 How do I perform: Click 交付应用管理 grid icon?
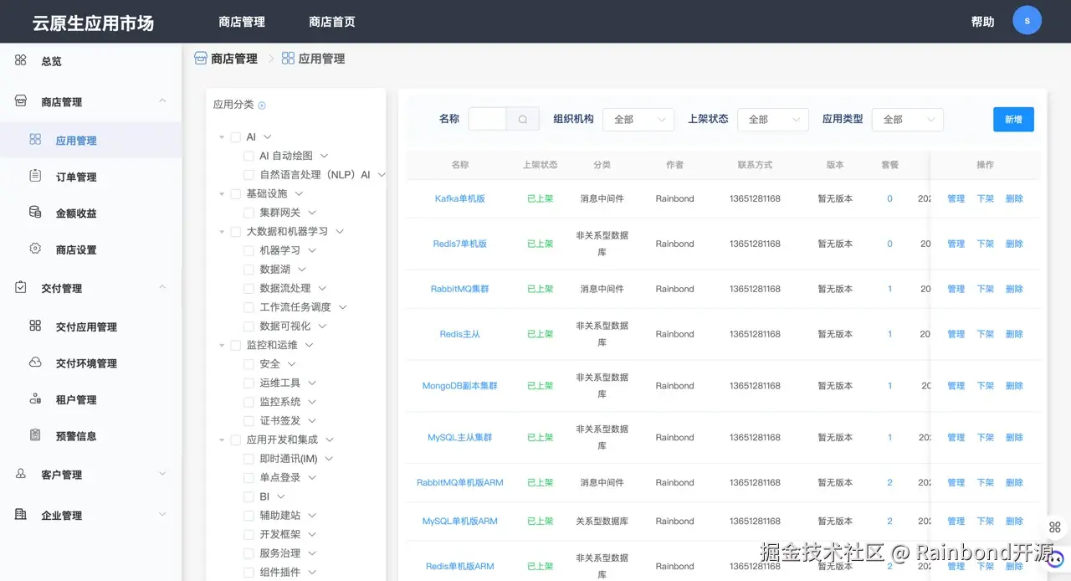pyautogui.click(x=35, y=326)
